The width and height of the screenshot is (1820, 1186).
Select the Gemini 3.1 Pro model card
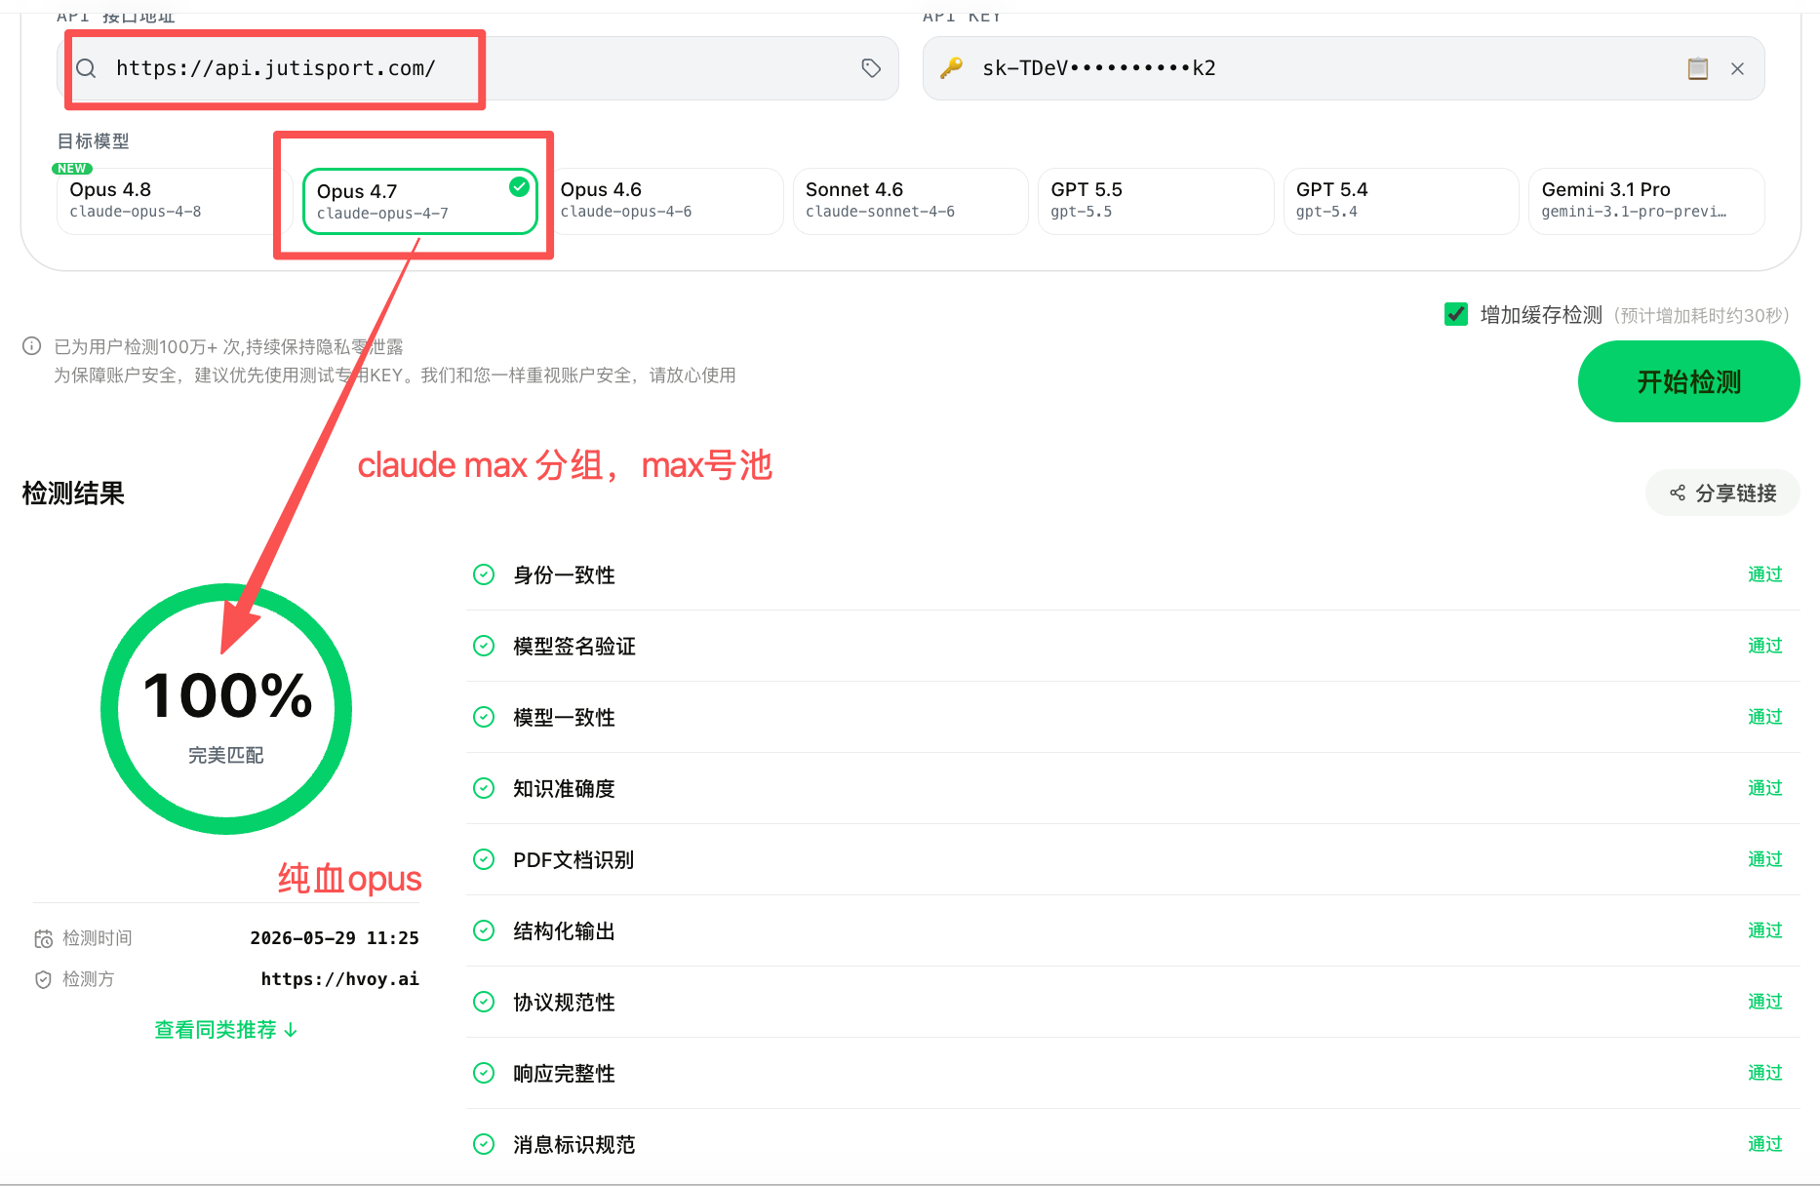click(x=1646, y=201)
